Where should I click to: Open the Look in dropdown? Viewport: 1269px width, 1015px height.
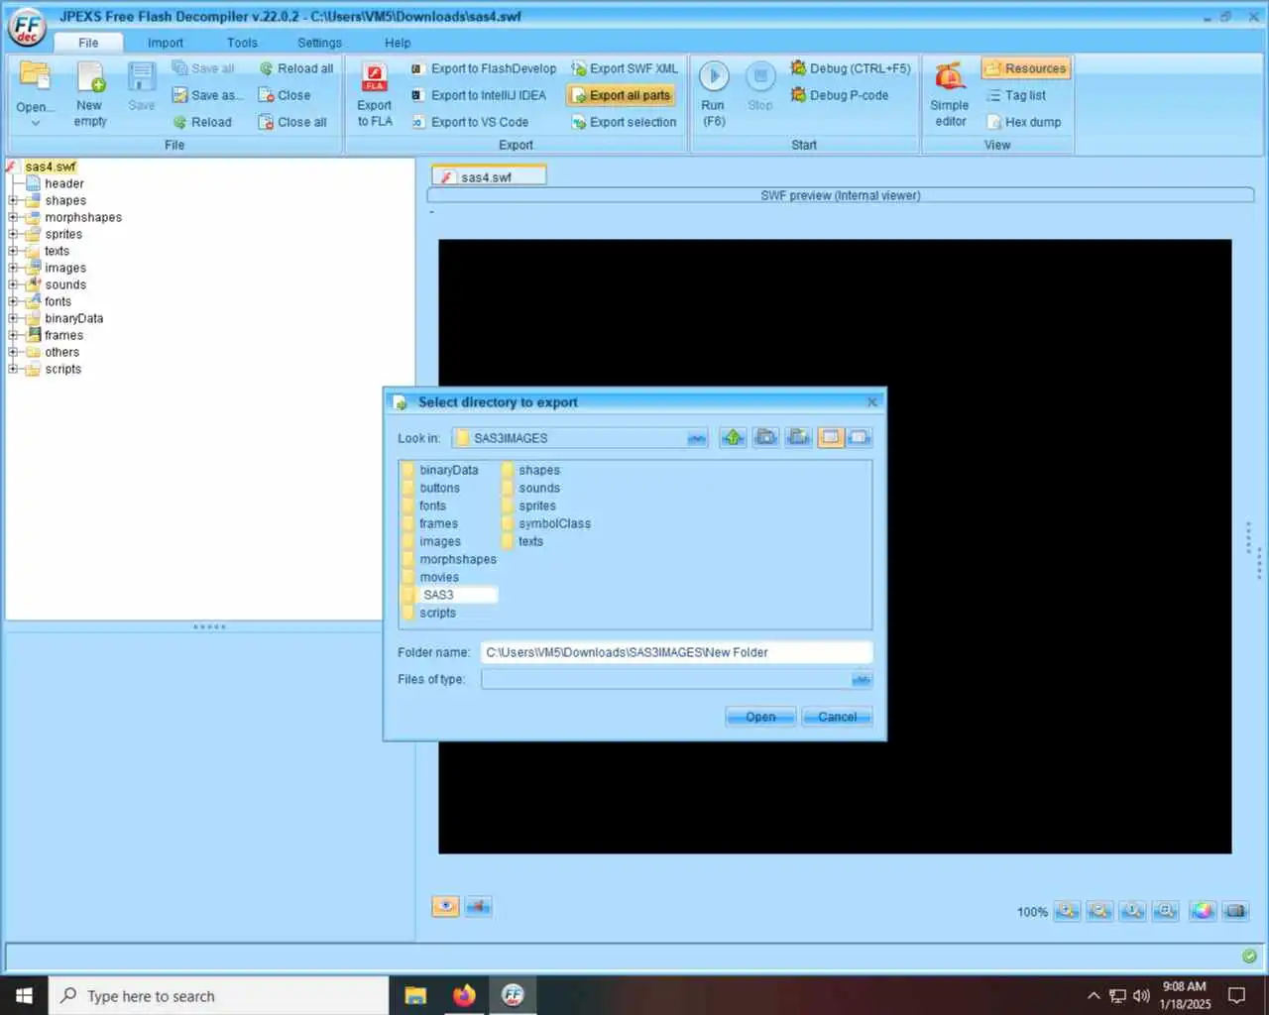697,438
